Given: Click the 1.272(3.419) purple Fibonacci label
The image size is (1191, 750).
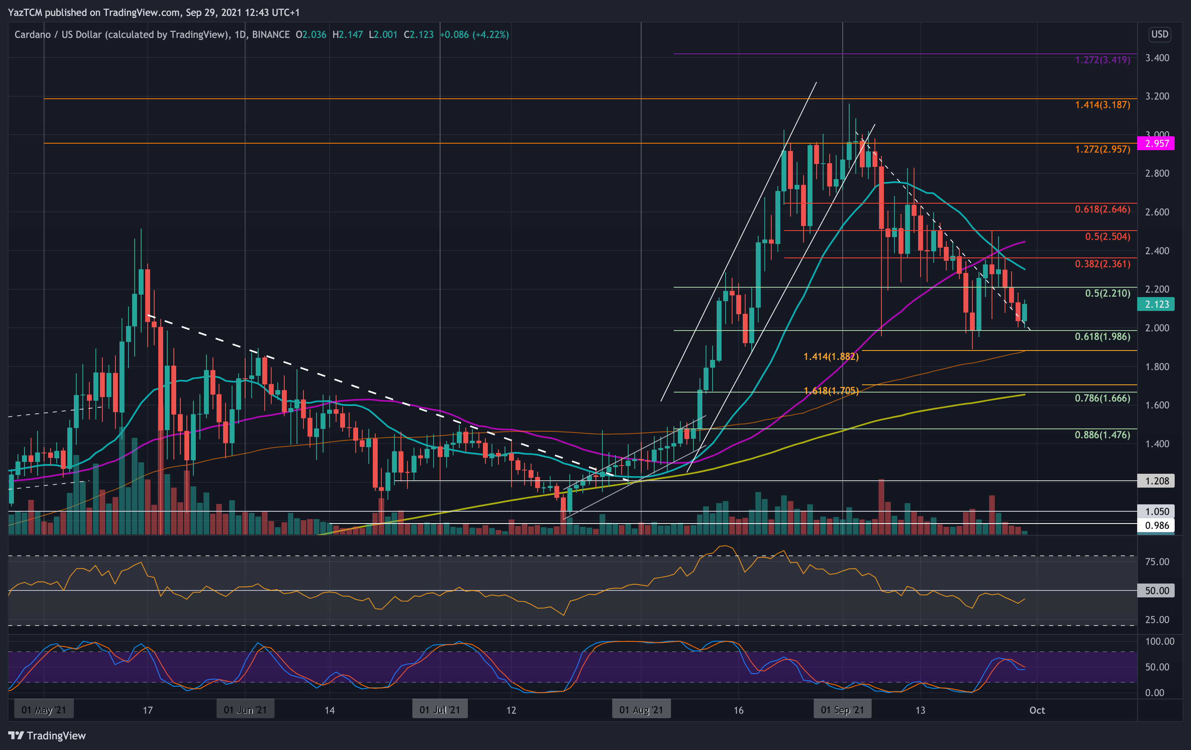Looking at the screenshot, I should click(x=1102, y=60).
